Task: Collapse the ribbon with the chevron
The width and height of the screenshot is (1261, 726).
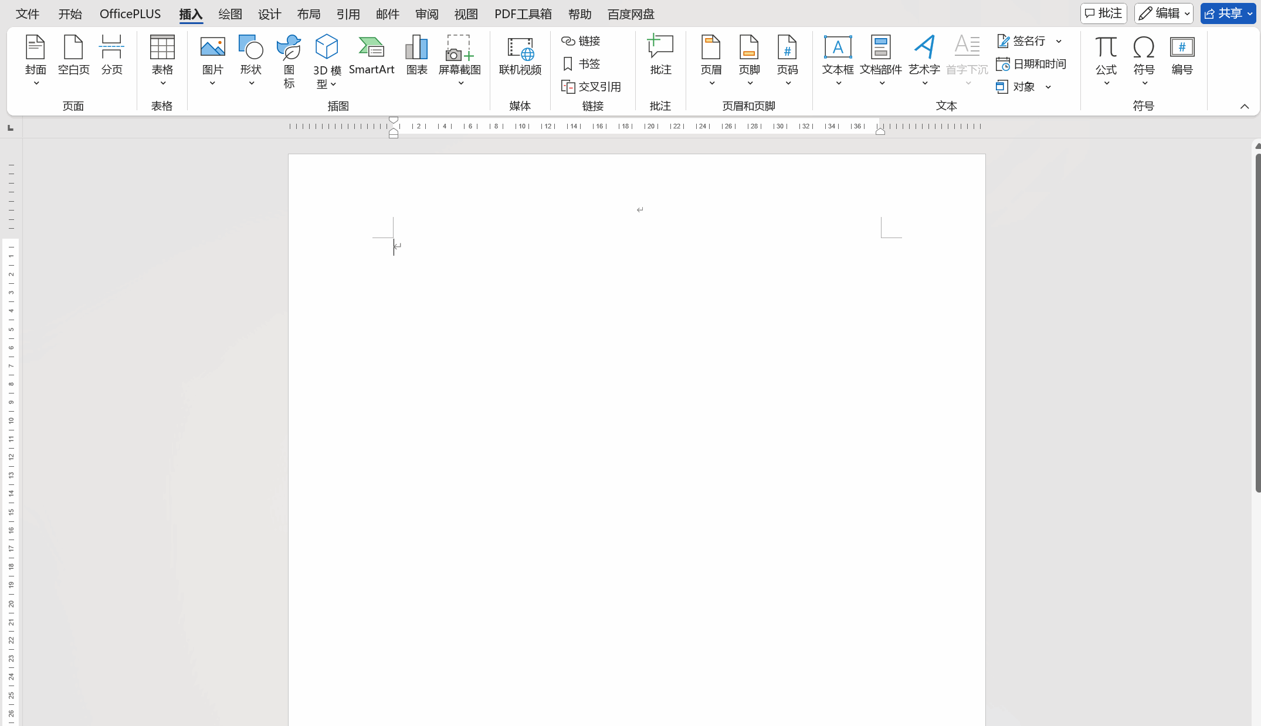Action: (x=1245, y=106)
